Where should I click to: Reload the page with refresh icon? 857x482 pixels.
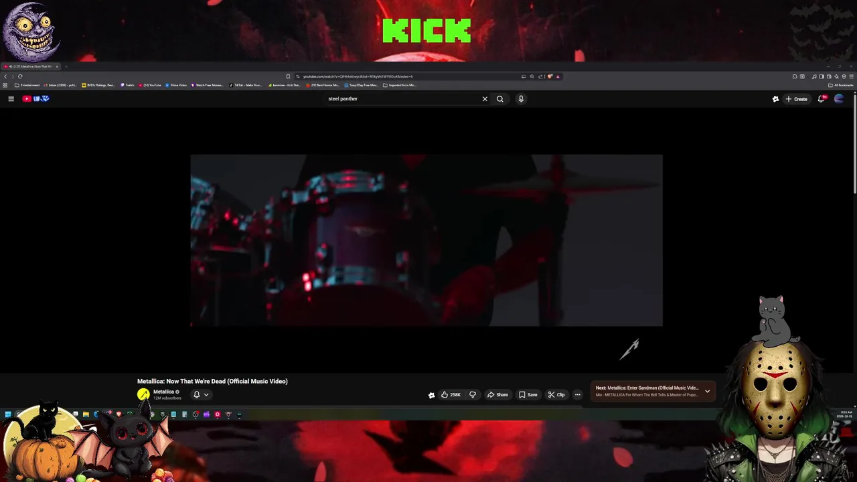click(20, 76)
